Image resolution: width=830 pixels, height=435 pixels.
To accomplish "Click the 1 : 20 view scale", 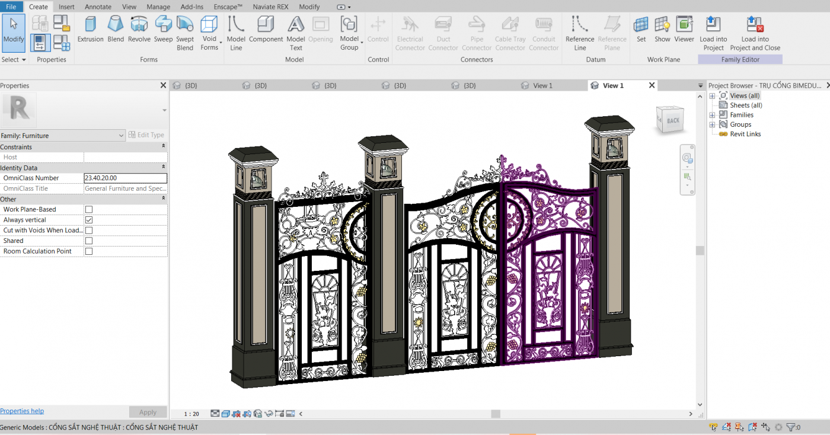I will click(x=191, y=414).
